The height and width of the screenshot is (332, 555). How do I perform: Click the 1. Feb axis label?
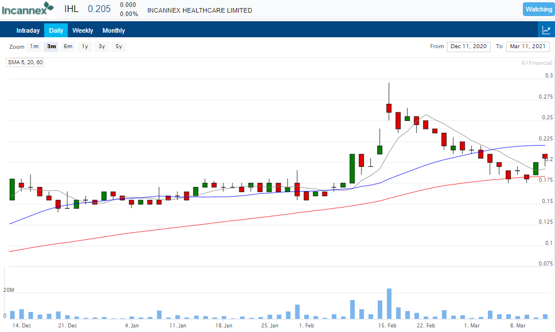[x=306, y=325]
